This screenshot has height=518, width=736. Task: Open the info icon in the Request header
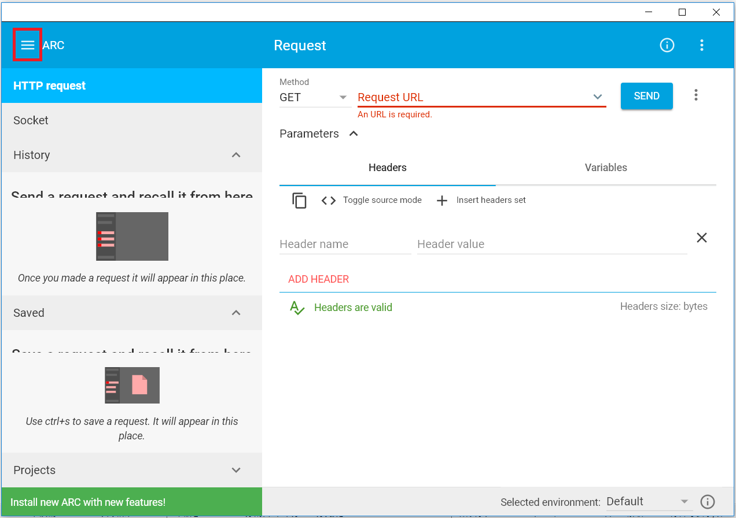[667, 45]
